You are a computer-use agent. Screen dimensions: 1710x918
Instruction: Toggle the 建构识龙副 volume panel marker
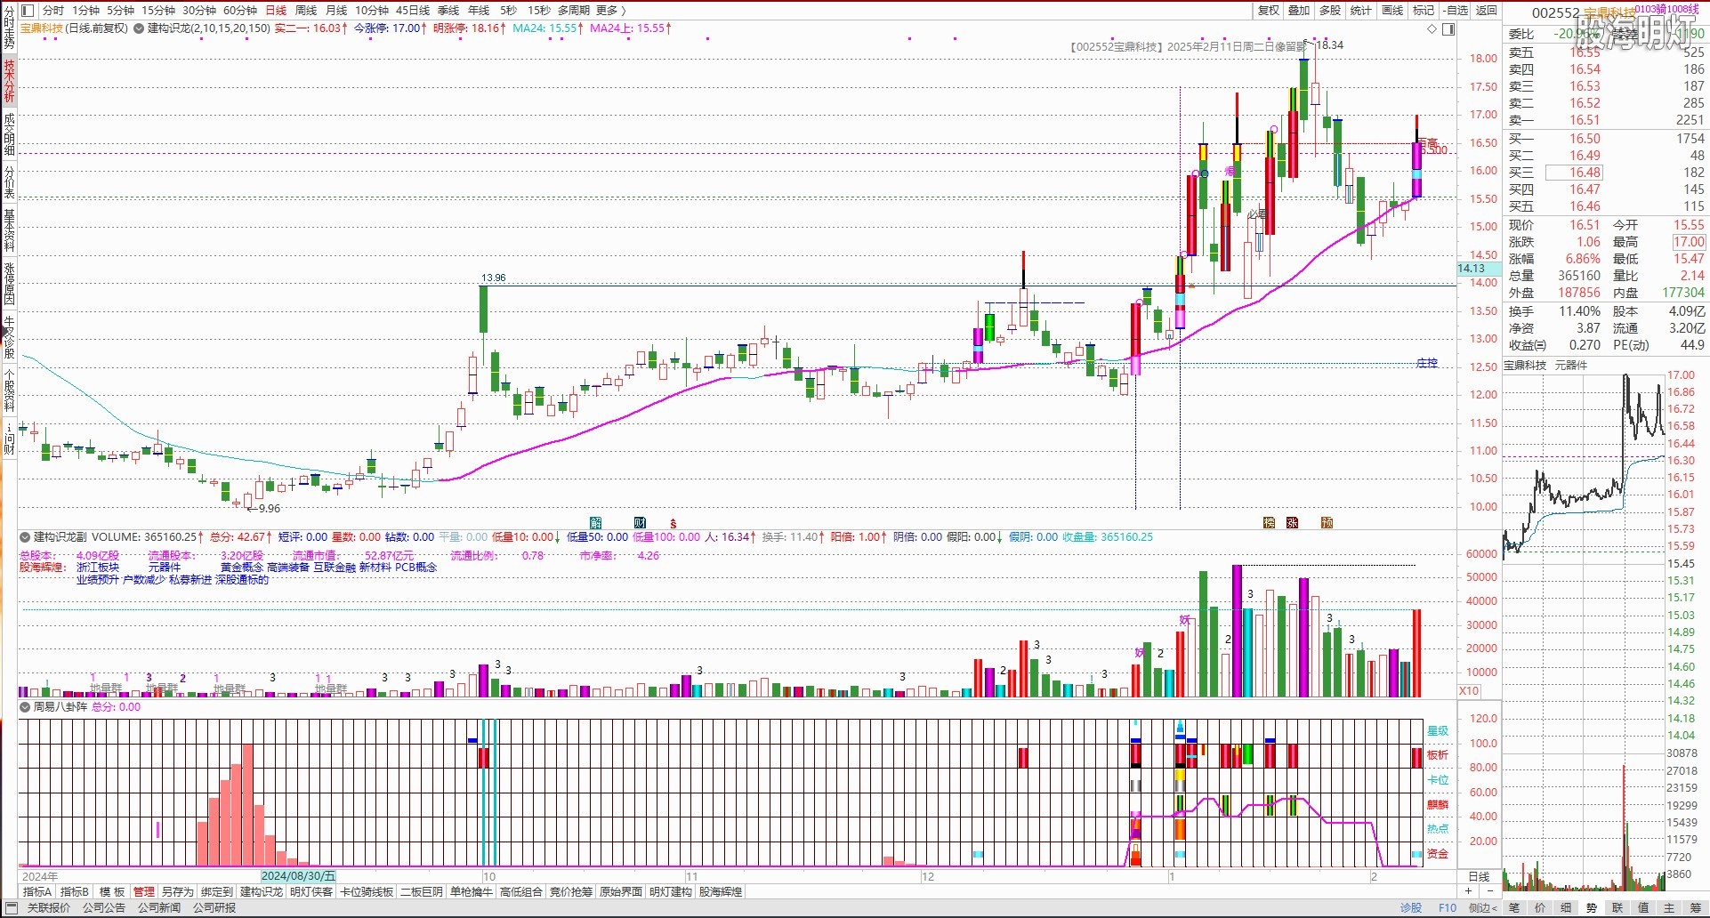pos(25,537)
